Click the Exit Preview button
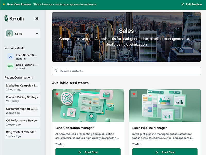This screenshot has width=206, height=155. pos(192,4)
